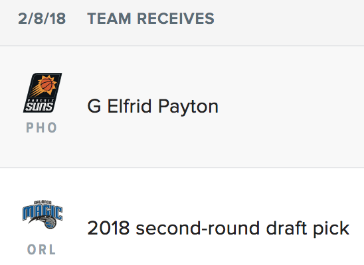
Task: Click the G position letter before Elfrid
Action: click(94, 106)
